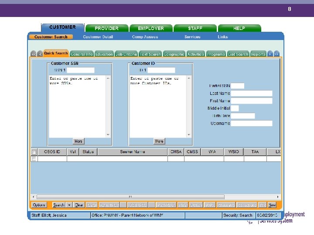Sort by OSOS ID column header

click(52, 152)
